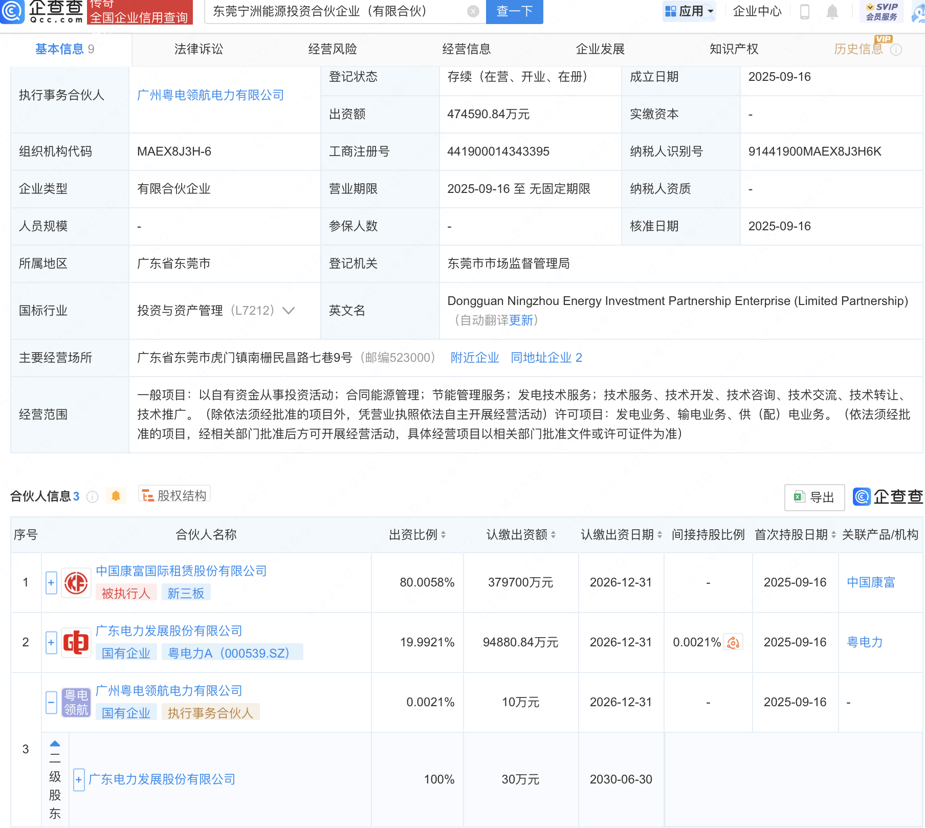Image resolution: width=925 pixels, height=828 pixels.
Task: Click the 执行事务合伙人 tag
Action: tap(210, 713)
